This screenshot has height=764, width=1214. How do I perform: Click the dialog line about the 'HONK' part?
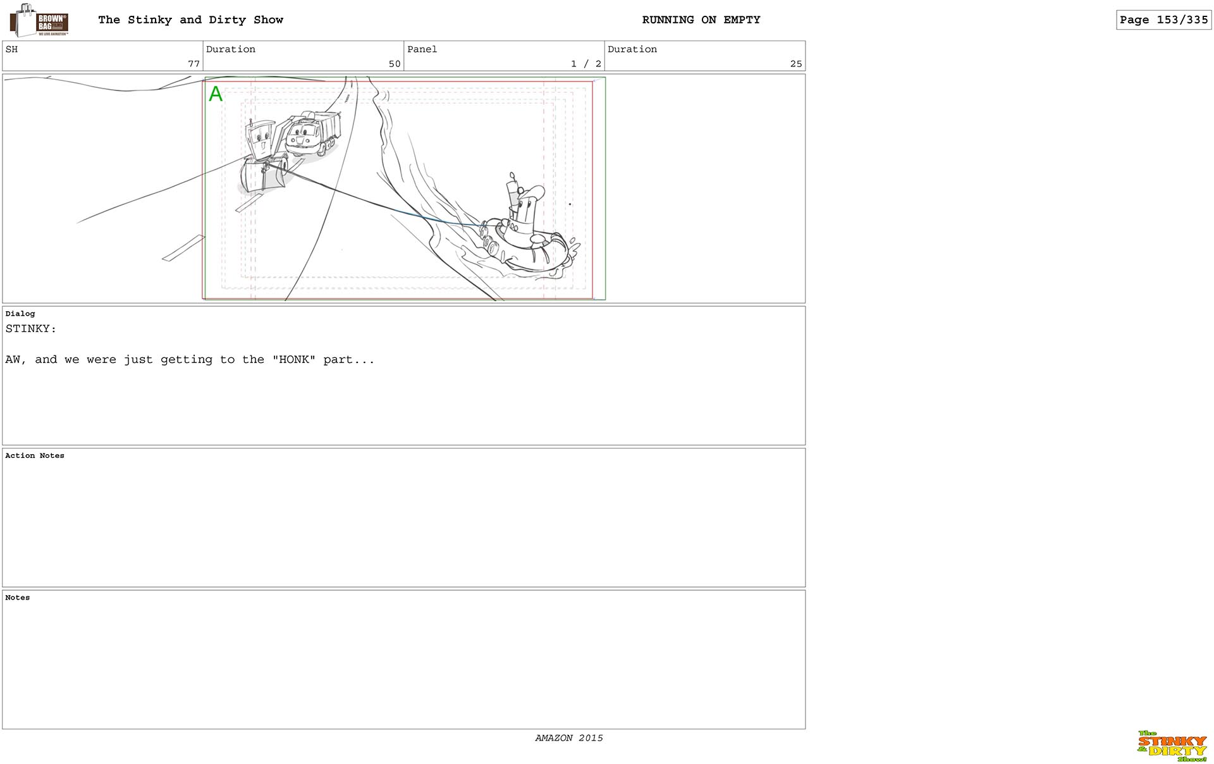(x=190, y=360)
